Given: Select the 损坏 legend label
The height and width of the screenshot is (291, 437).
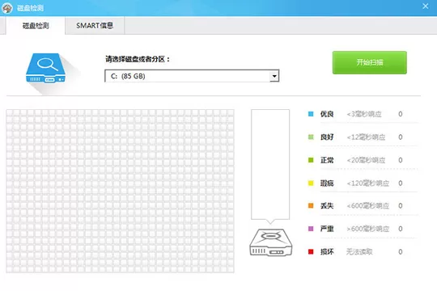Looking at the screenshot, I should click(x=327, y=251).
